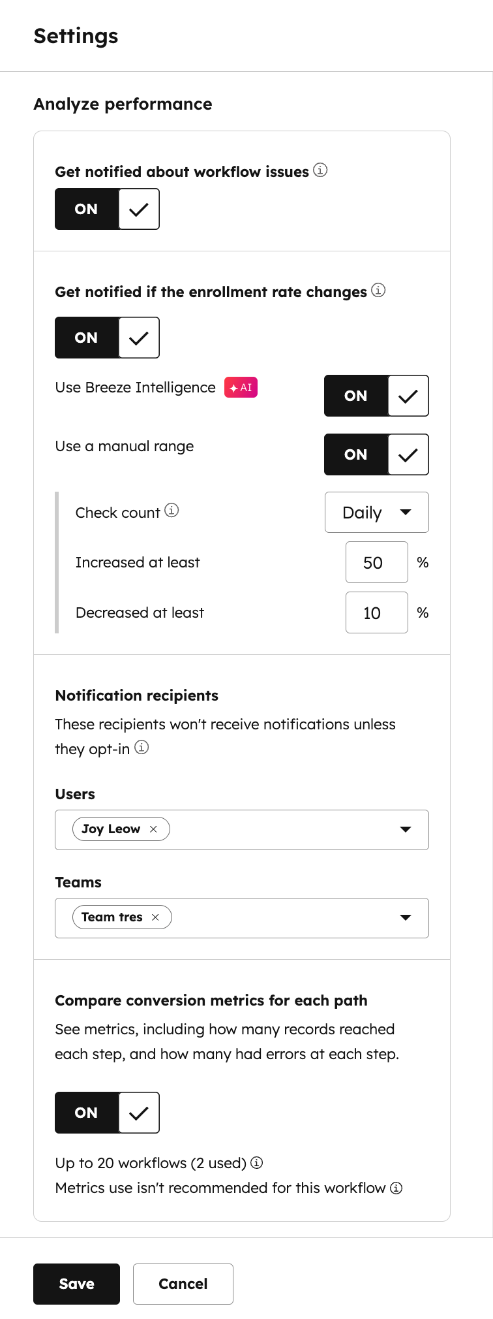Edit the Increased at least percentage field
493x1319 pixels.
pos(376,562)
